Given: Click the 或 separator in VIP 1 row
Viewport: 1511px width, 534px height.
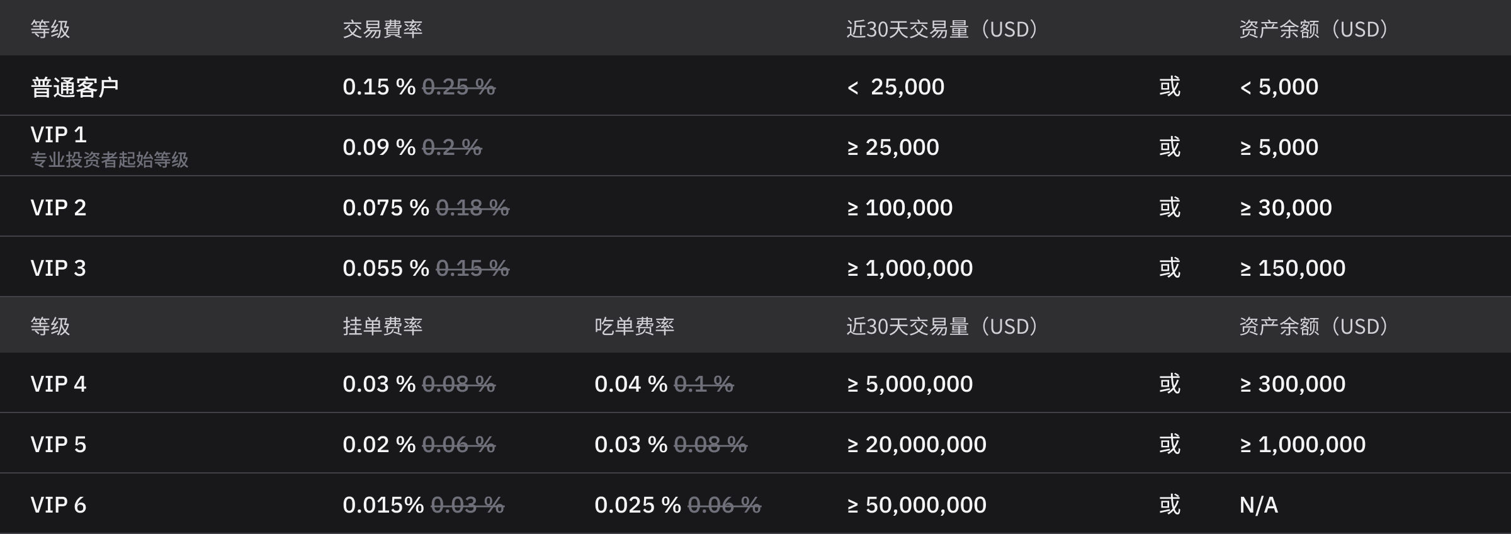Looking at the screenshot, I should click(1170, 147).
